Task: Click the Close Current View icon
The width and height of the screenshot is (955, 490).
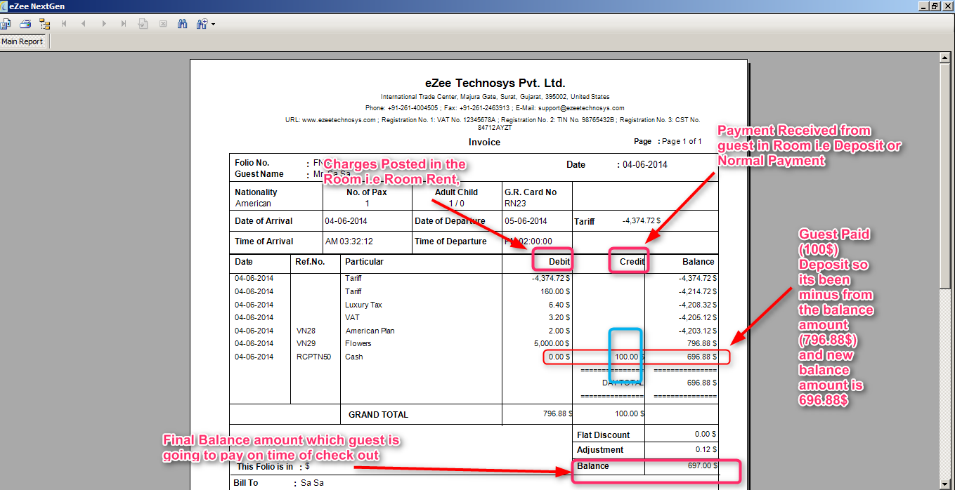Action: (x=163, y=24)
